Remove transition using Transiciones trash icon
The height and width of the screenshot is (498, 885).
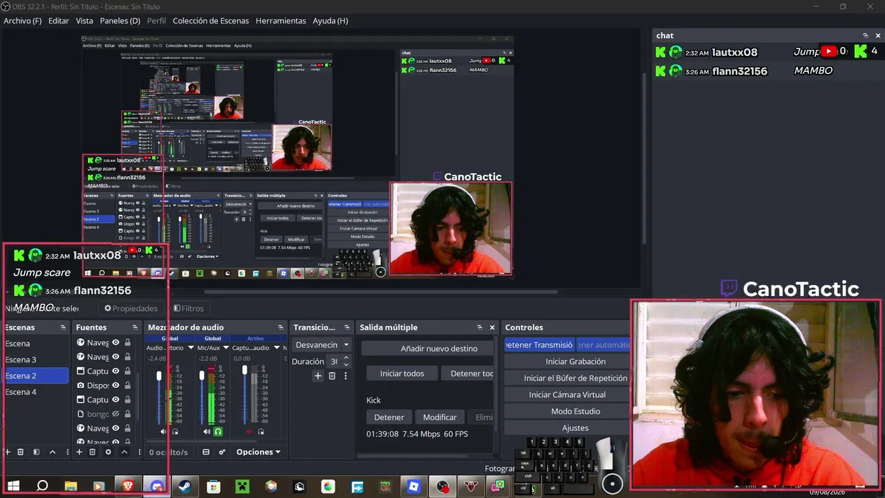click(x=332, y=376)
